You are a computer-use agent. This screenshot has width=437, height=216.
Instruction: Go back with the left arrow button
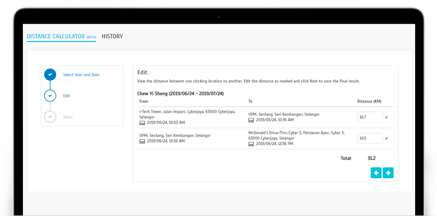[x=376, y=173]
